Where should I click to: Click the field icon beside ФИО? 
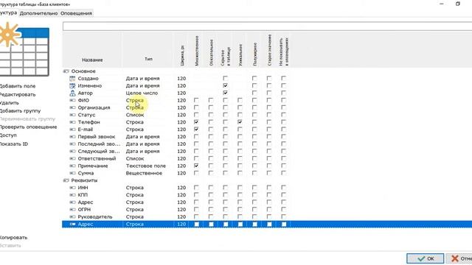point(72,100)
